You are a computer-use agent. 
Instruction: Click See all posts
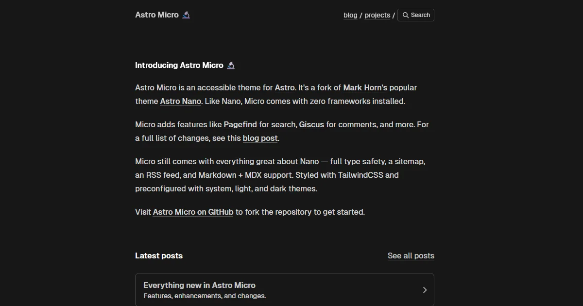click(x=411, y=255)
